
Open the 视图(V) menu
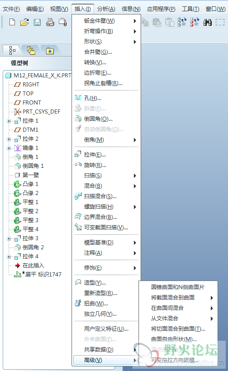click(x=59, y=9)
